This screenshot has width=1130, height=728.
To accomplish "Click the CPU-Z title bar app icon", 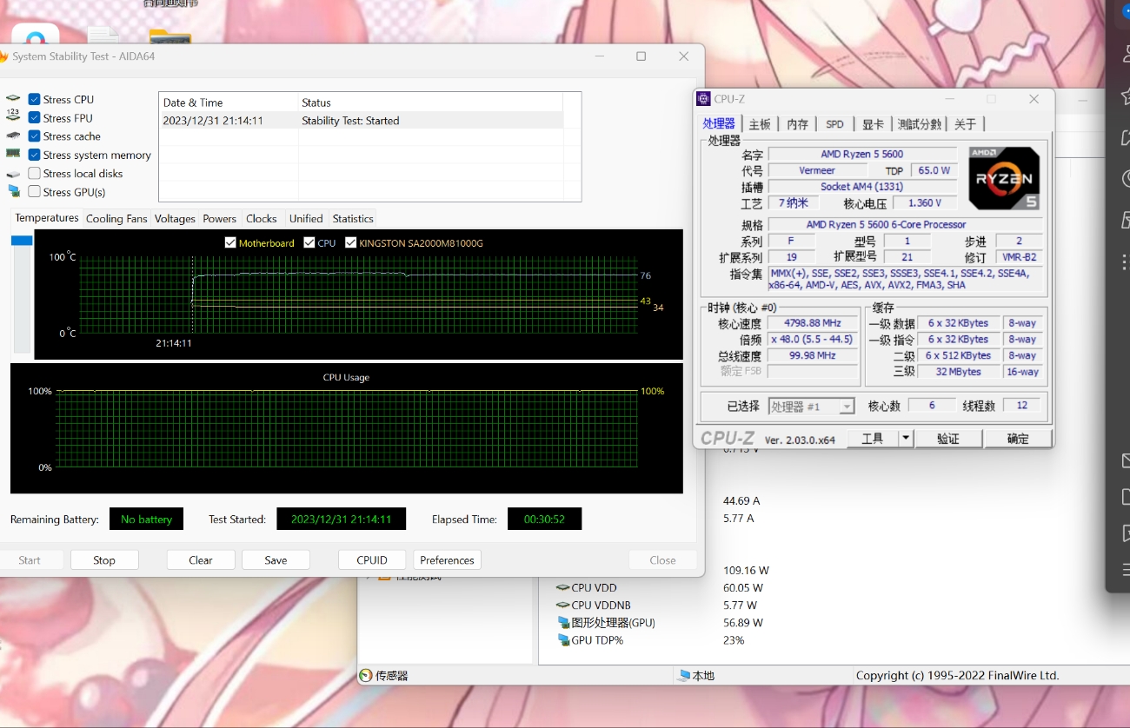I will (704, 99).
